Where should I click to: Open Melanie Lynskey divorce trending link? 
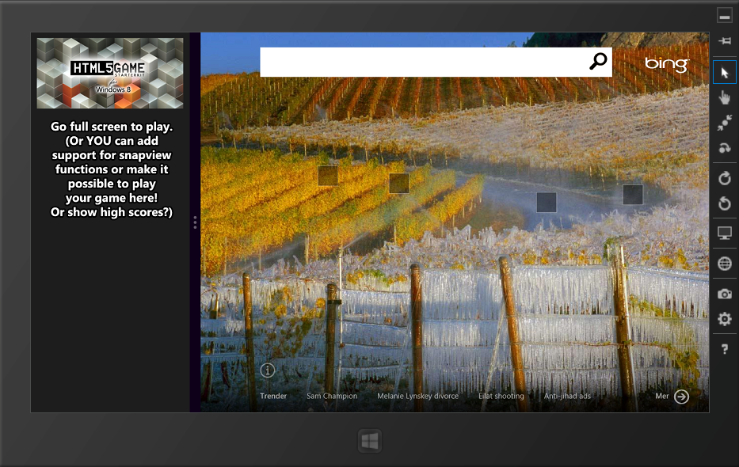tap(417, 396)
